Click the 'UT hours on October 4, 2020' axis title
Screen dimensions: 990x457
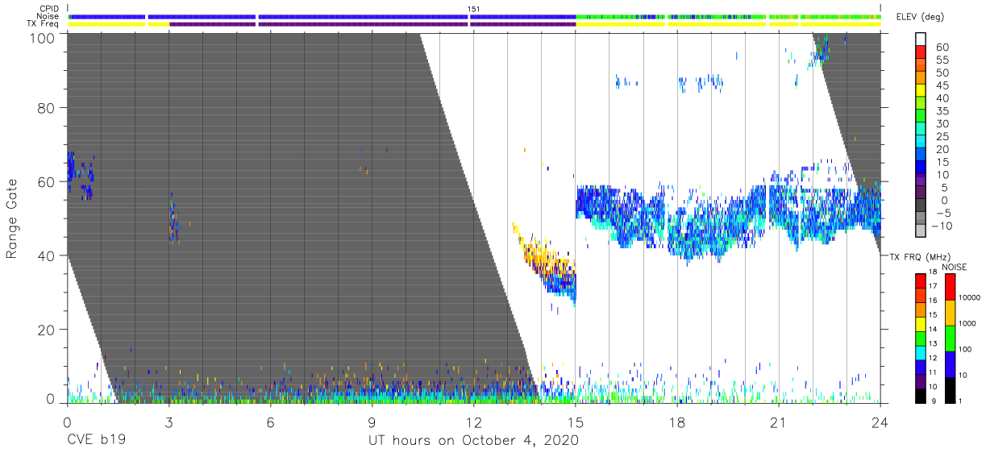(473, 441)
